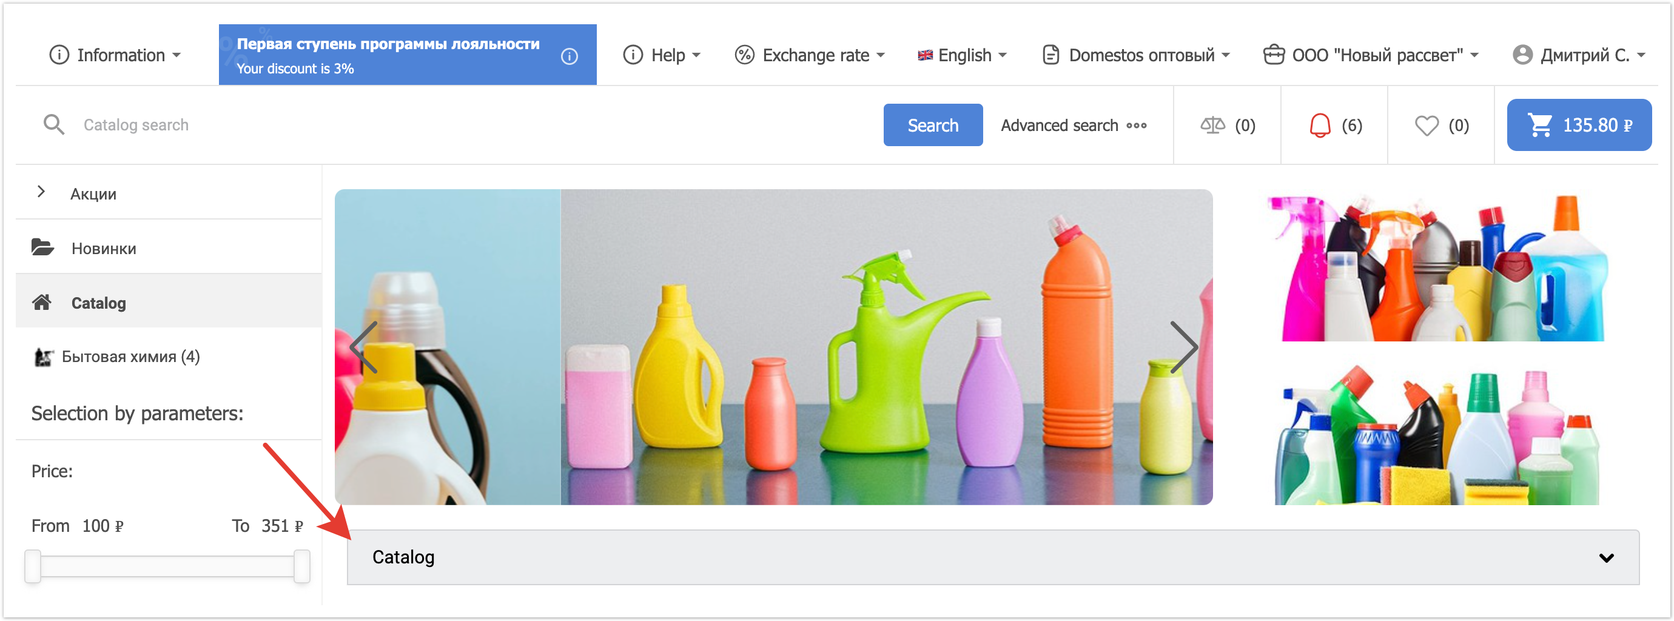1674x621 pixels.
Task: Expand the Акции sidebar chevron
Action: tap(41, 192)
